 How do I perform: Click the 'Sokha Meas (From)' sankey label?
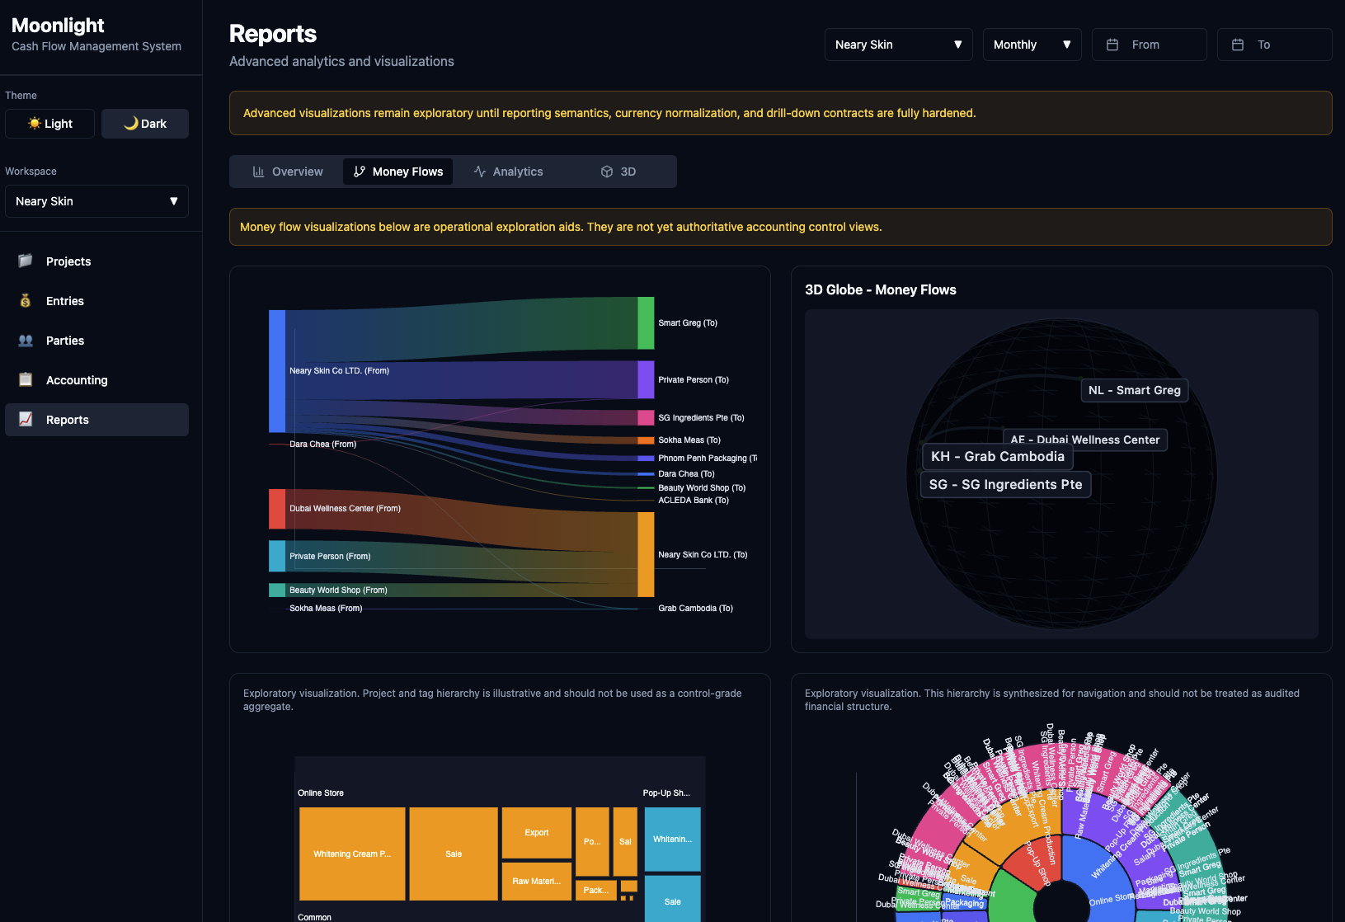click(x=326, y=608)
